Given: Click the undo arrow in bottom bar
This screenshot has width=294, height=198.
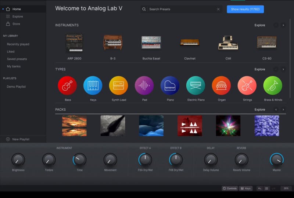Looking at the screenshot, I should click(259, 188).
